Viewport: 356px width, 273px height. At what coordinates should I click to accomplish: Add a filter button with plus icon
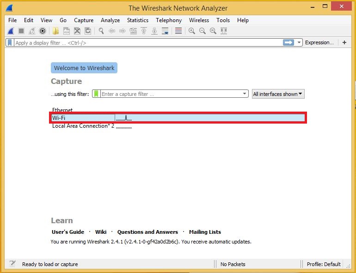point(344,42)
